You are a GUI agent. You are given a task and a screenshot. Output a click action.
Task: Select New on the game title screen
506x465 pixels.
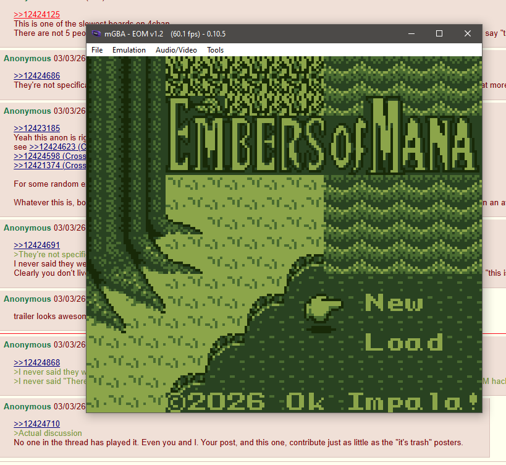pyautogui.click(x=394, y=303)
